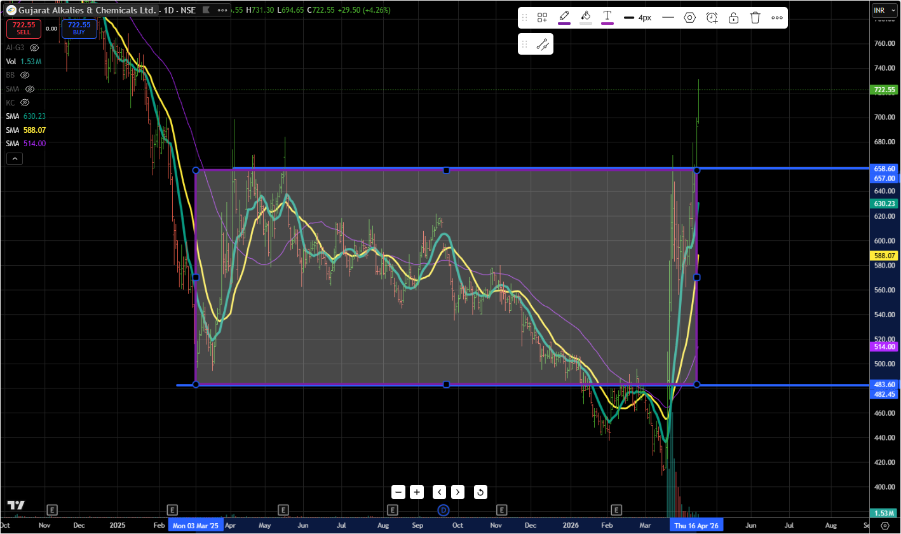Add alert with the alarm clock icon
Viewport: 901px width, 534px height.
pos(712,18)
